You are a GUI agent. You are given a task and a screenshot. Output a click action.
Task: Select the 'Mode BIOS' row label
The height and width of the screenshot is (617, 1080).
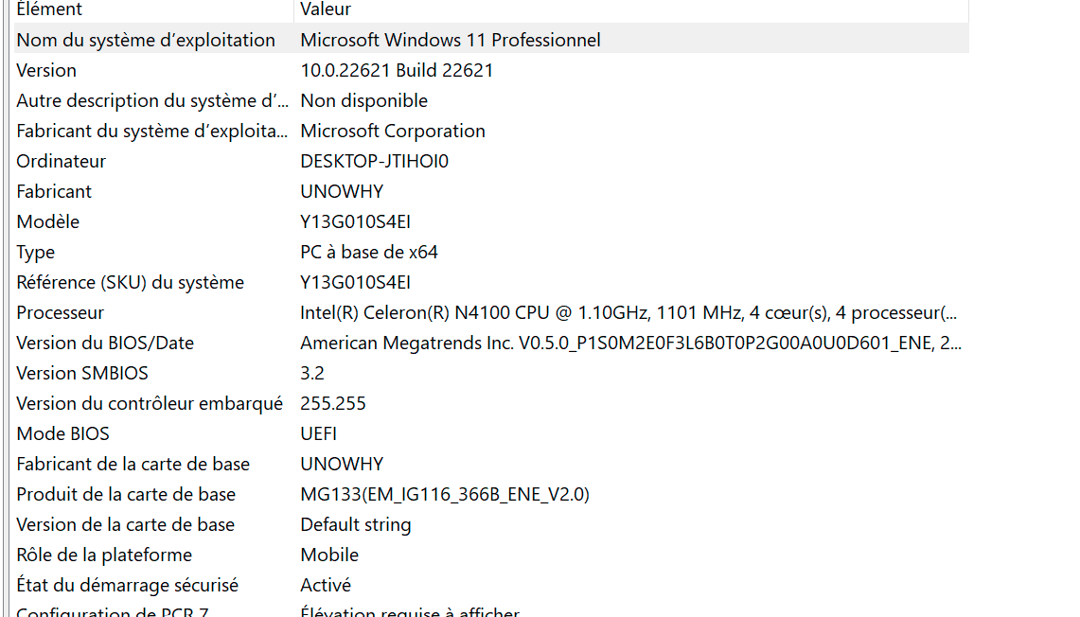pos(62,433)
